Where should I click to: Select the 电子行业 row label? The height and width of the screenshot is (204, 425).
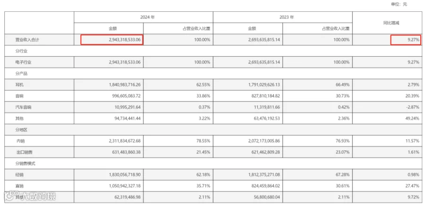(23, 62)
